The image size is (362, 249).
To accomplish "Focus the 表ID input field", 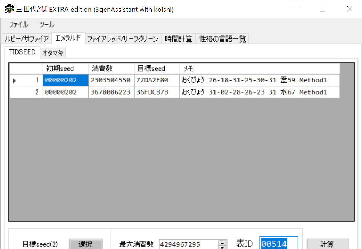I will click(x=279, y=244).
